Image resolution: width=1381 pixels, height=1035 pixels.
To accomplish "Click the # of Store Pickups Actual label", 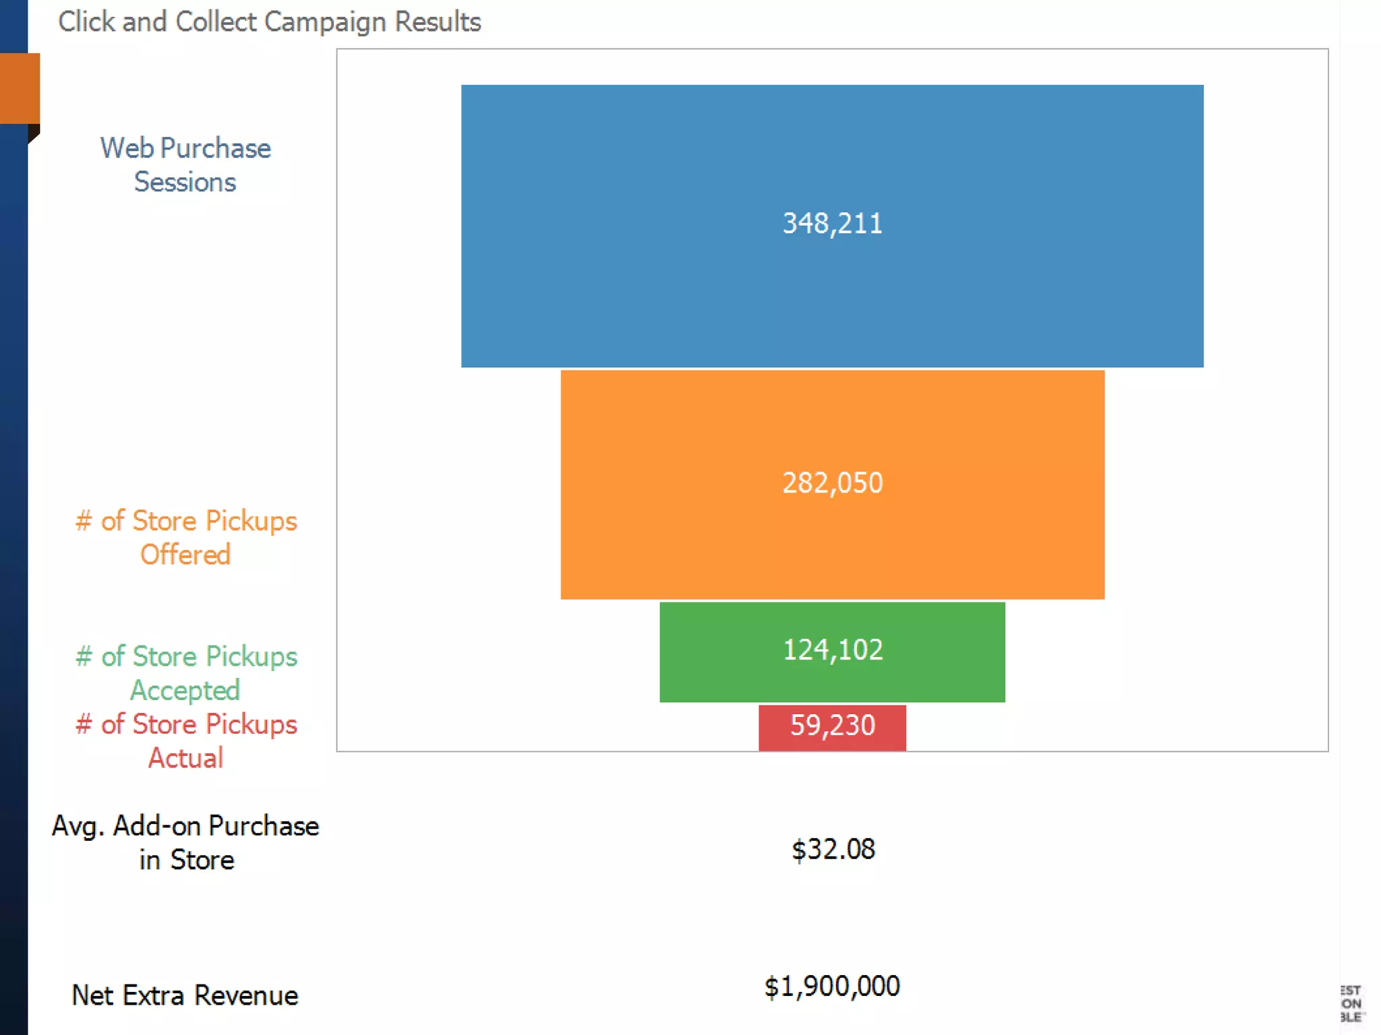I will tap(185, 741).
